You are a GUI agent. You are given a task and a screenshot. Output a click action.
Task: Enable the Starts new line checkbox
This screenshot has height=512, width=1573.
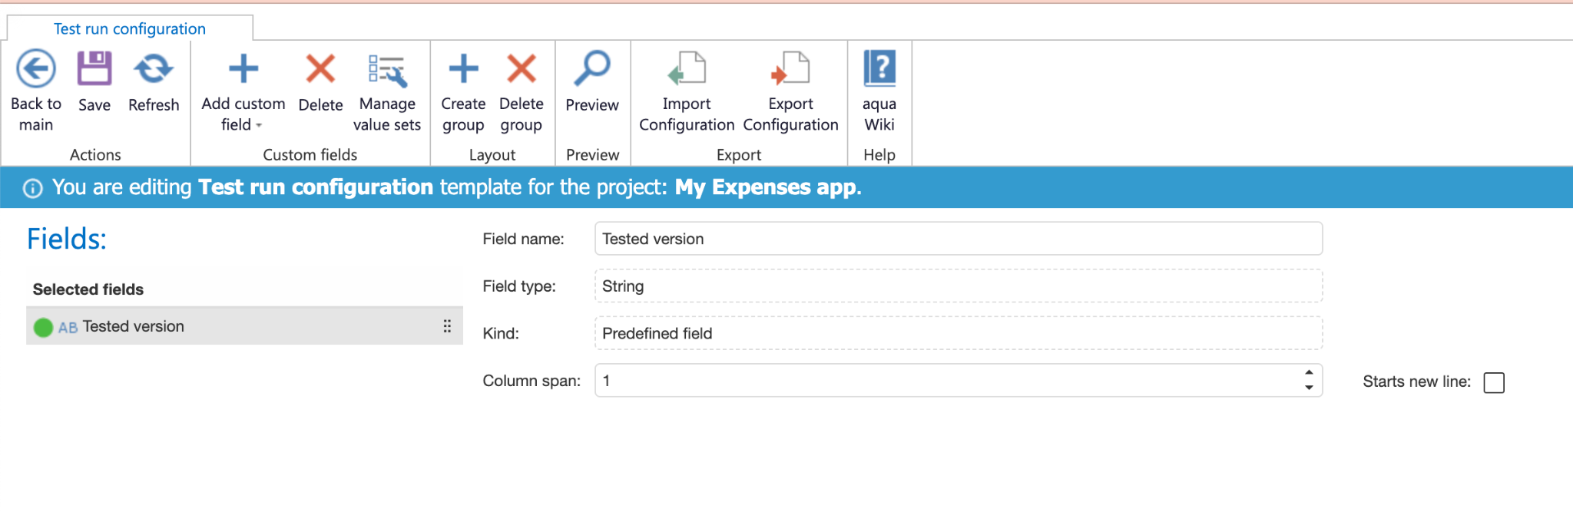click(1494, 382)
